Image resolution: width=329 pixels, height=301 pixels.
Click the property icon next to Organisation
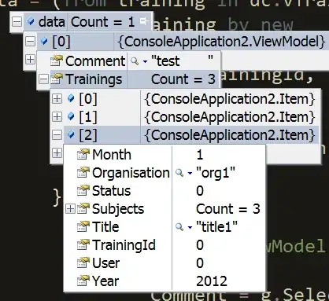(83, 173)
